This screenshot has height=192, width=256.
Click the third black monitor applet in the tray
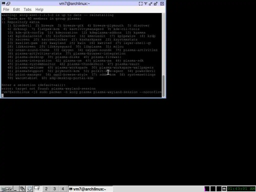219,189
